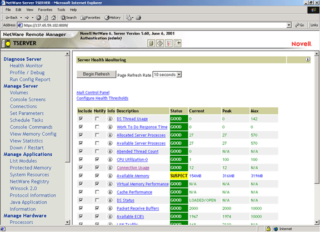Open the History toolbar button

[x=112, y=18]
